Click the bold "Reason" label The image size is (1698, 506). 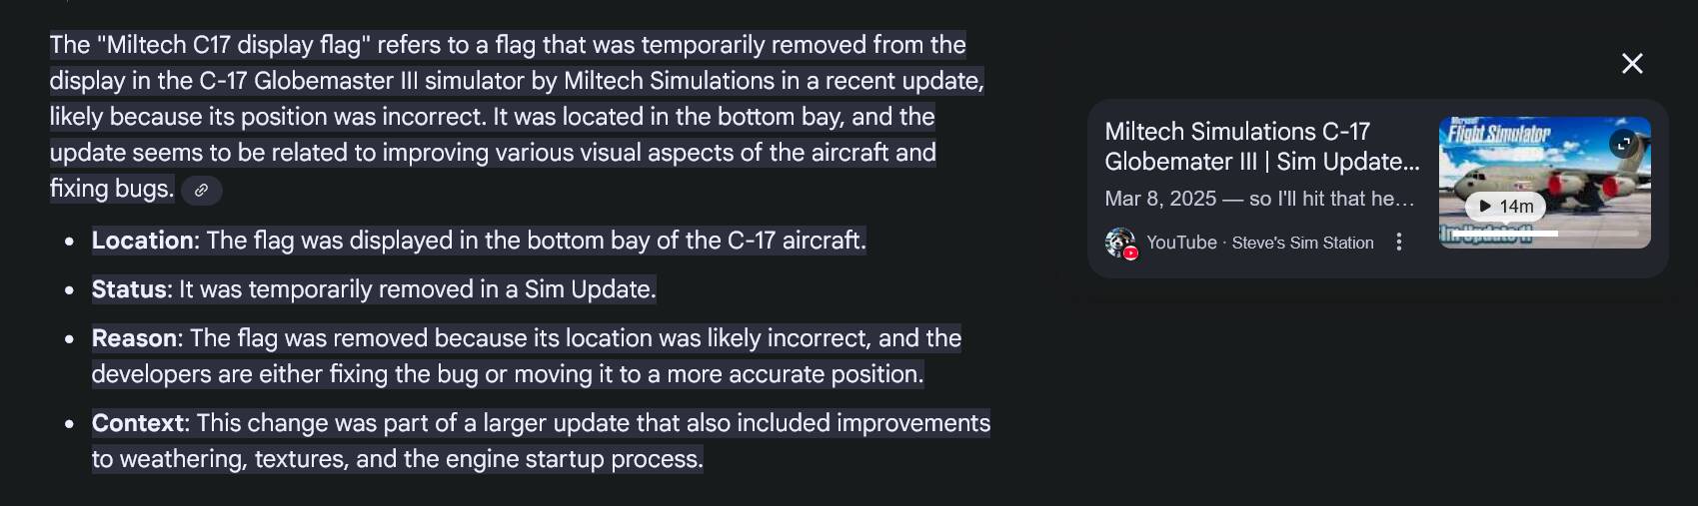134,338
